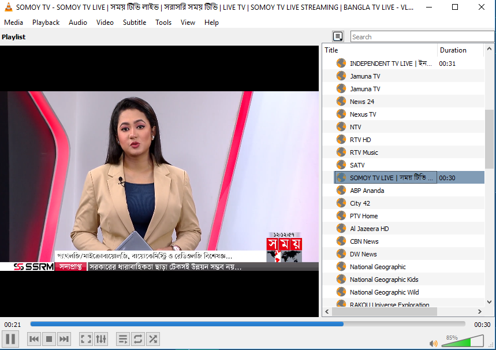Click the 00:31 duration of INDEPENDENT TV
The width and height of the screenshot is (496, 350).
447,64
